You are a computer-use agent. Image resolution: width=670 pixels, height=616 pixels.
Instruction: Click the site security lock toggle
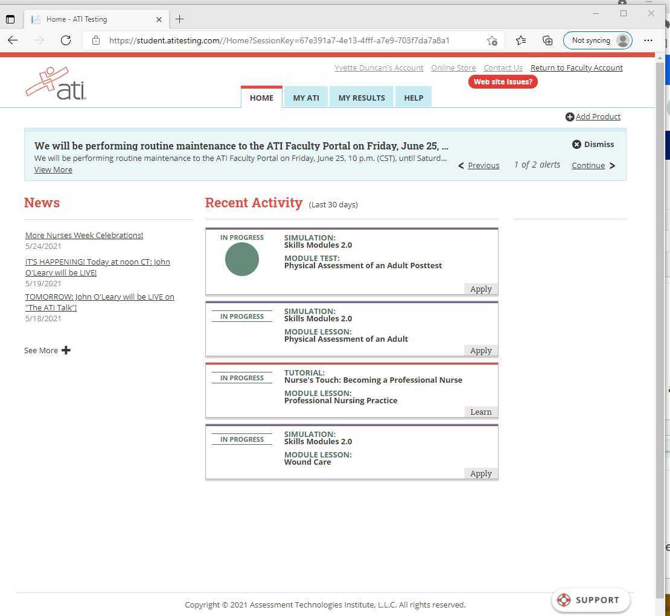(x=95, y=40)
